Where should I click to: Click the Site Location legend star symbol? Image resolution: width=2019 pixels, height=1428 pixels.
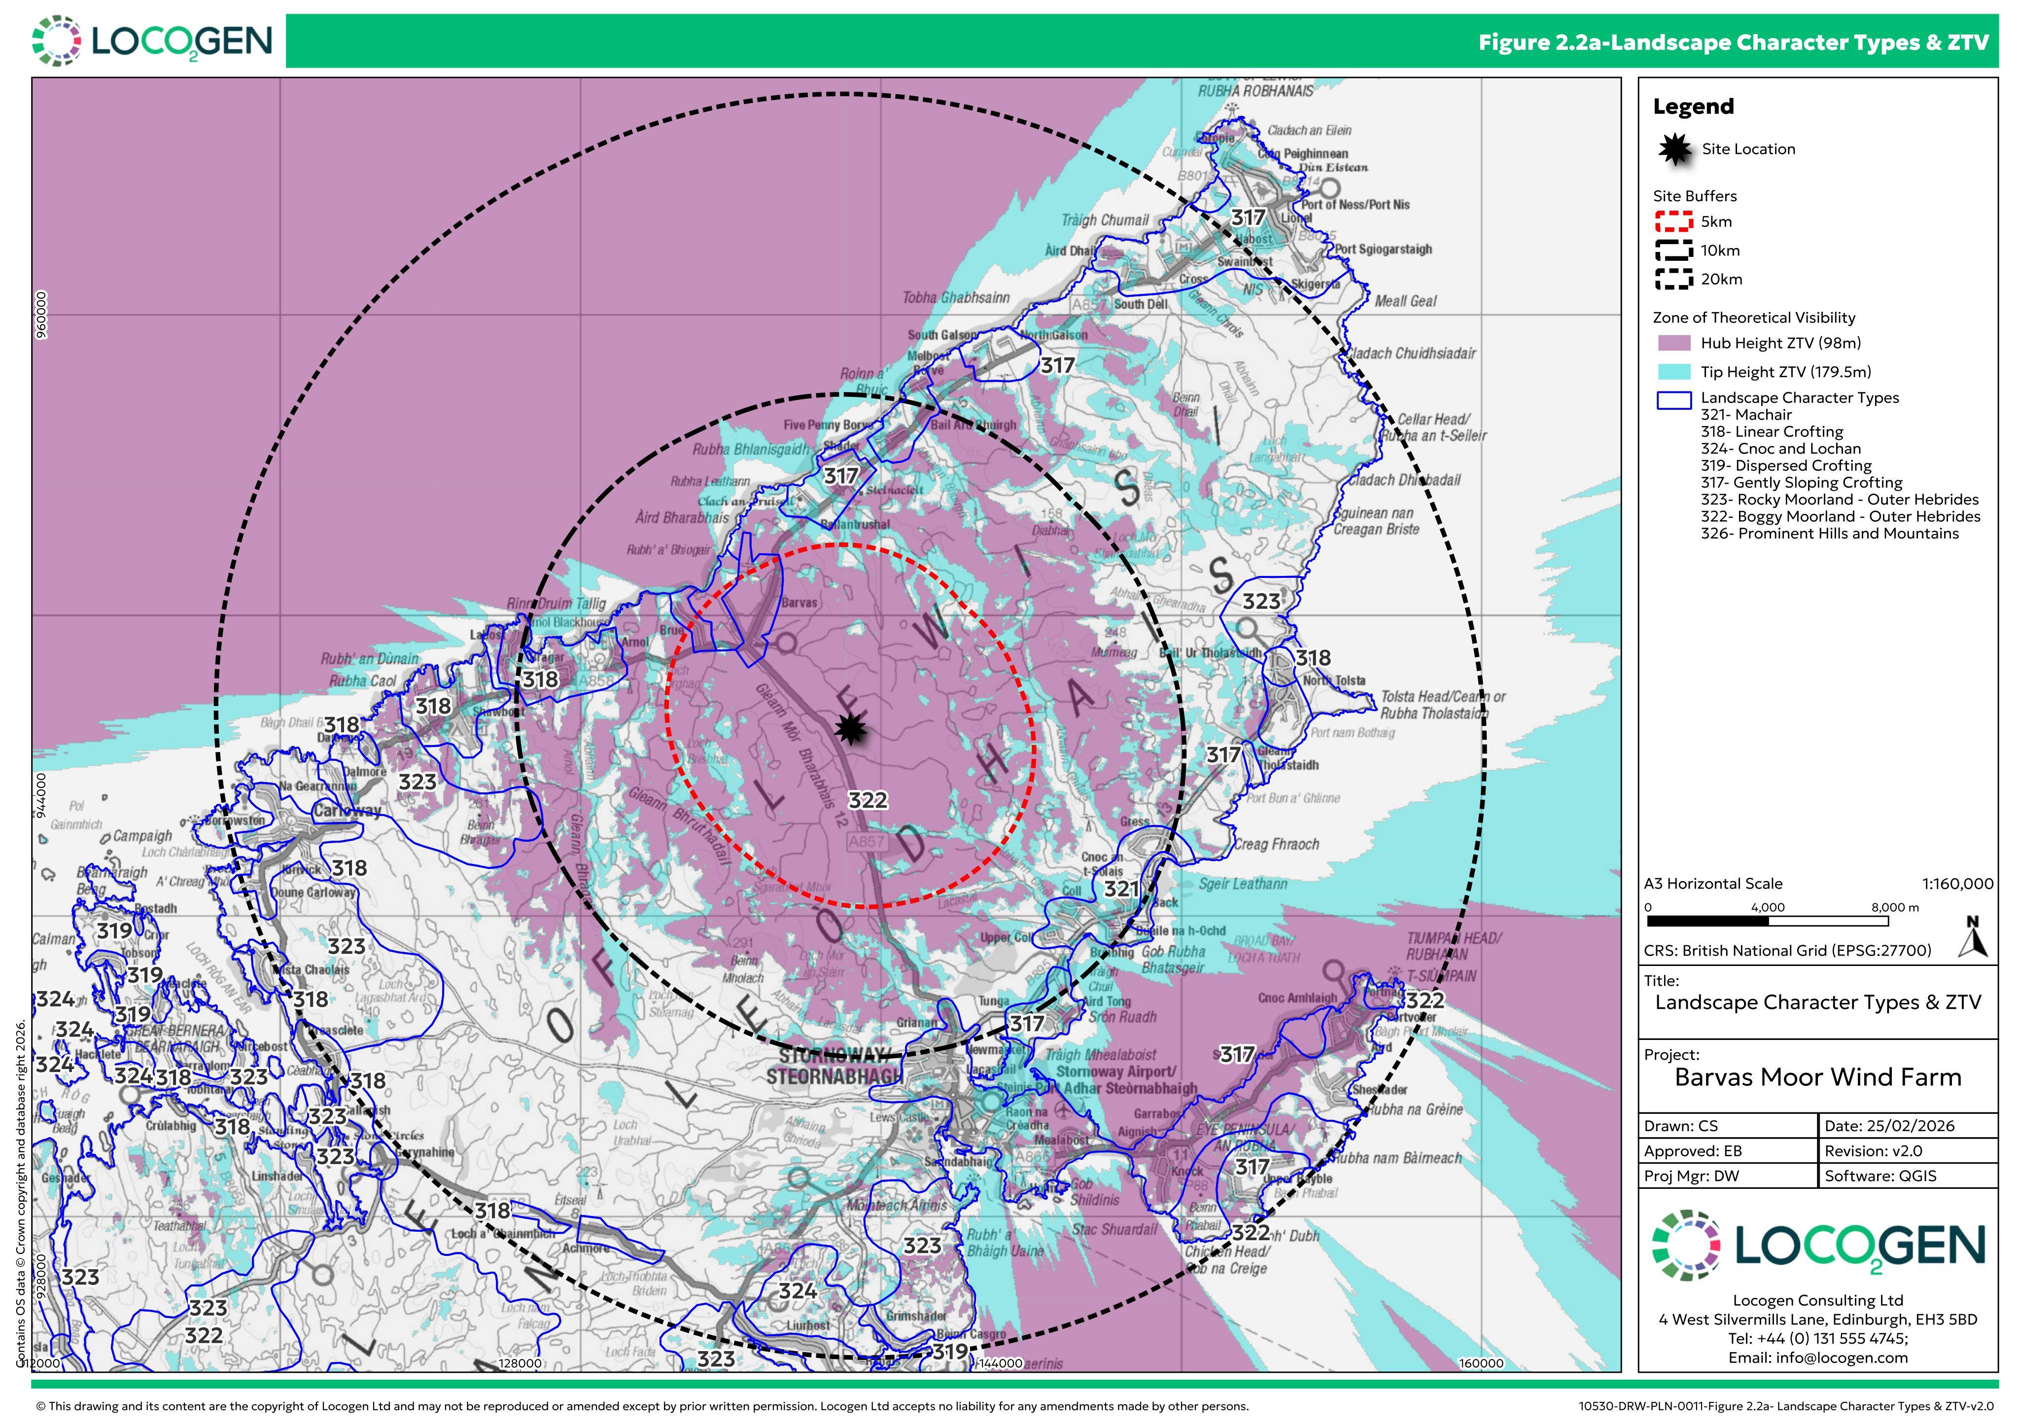pos(1675,149)
